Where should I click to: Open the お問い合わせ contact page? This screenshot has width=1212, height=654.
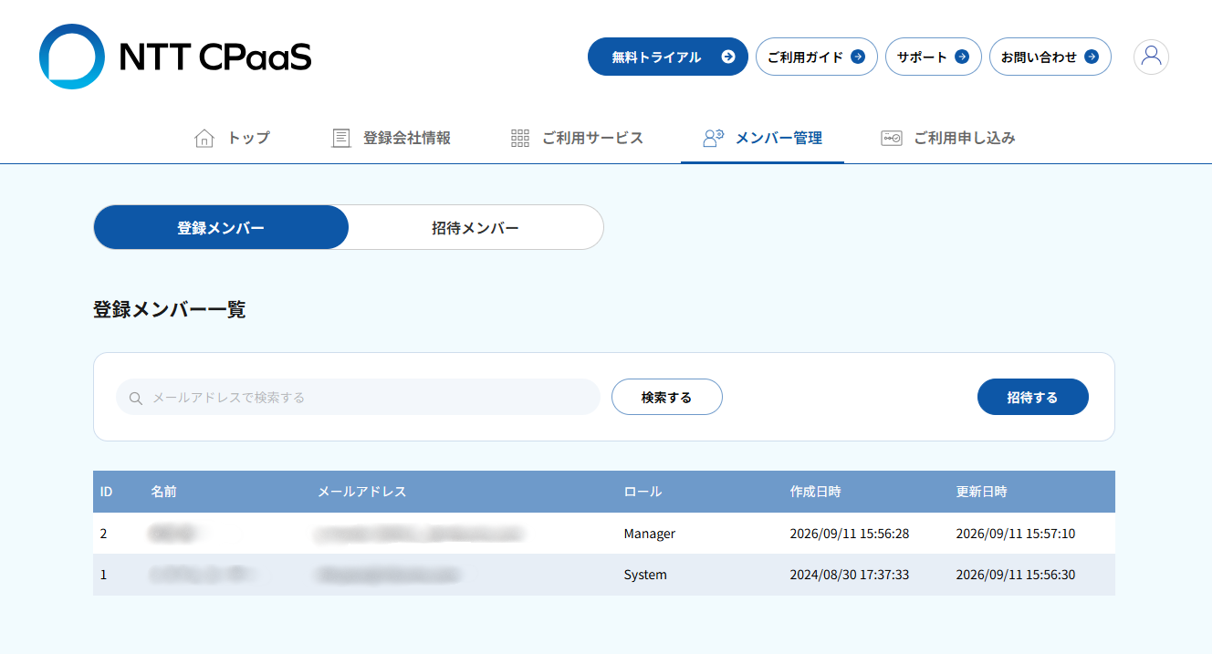pyautogui.click(x=1050, y=57)
